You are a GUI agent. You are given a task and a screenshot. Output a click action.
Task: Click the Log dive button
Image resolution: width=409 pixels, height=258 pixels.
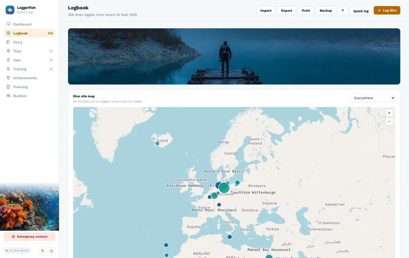(387, 10)
